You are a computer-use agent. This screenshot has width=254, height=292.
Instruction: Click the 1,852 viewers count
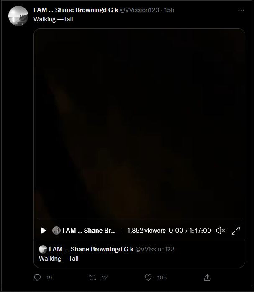coord(146,231)
